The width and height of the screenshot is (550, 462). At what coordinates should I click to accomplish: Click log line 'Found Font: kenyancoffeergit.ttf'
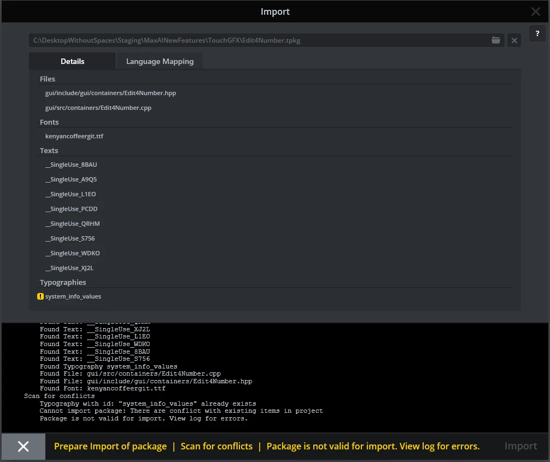(102, 388)
